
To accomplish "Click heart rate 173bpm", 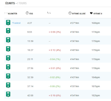I will coord(96,32).
